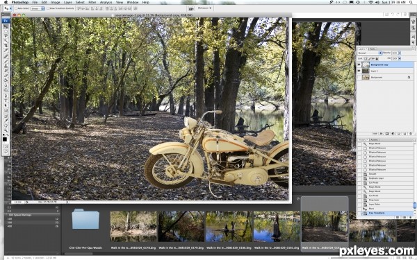This screenshot has width=417, height=260.
Task: Create new snapshot in History panel
Action: point(404,217)
